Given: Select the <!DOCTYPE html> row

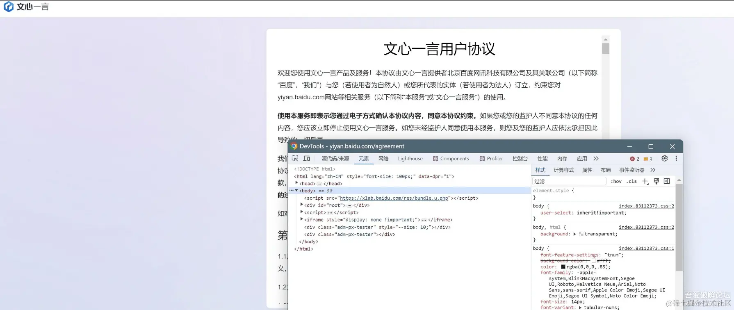Looking at the screenshot, I should tap(315, 169).
